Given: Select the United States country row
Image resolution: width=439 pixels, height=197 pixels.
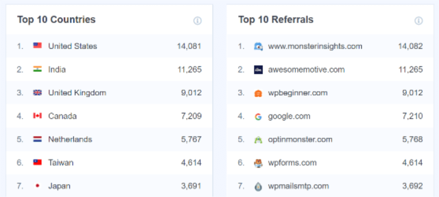Looking at the screenshot, I should (109, 46).
